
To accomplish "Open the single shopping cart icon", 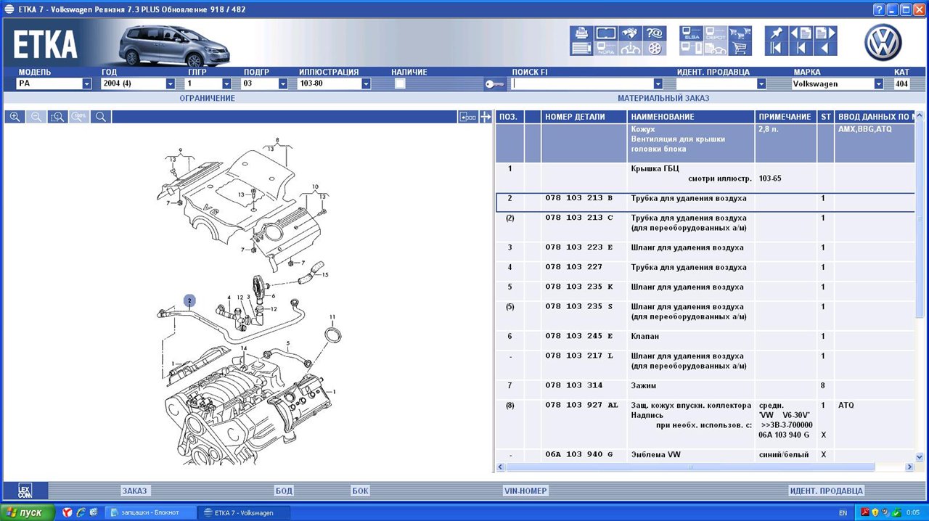I will (x=739, y=49).
